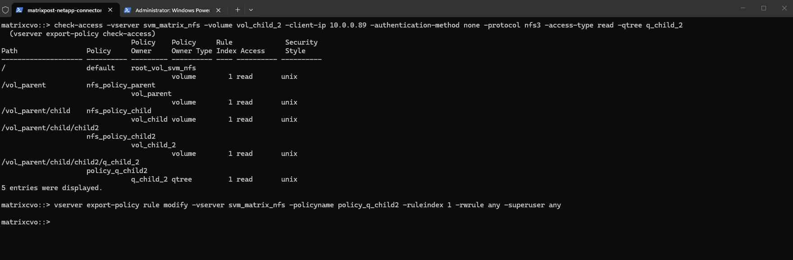Expand the new tab profile dropdown

[x=251, y=10]
